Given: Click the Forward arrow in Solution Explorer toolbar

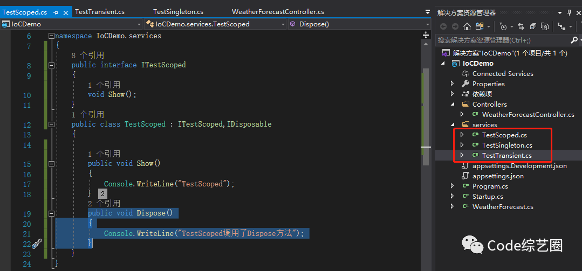Looking at the screenshot, I should coord(455,26).
